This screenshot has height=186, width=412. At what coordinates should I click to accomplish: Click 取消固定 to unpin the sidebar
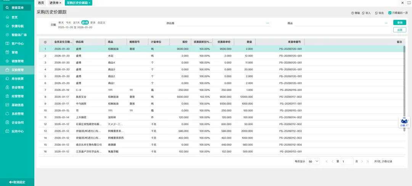click(x=17, y=182)
